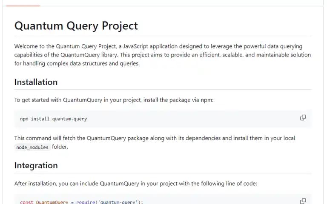Click the npm install quantum-query code text
327x204 pixels.
(x=54, y=119)
